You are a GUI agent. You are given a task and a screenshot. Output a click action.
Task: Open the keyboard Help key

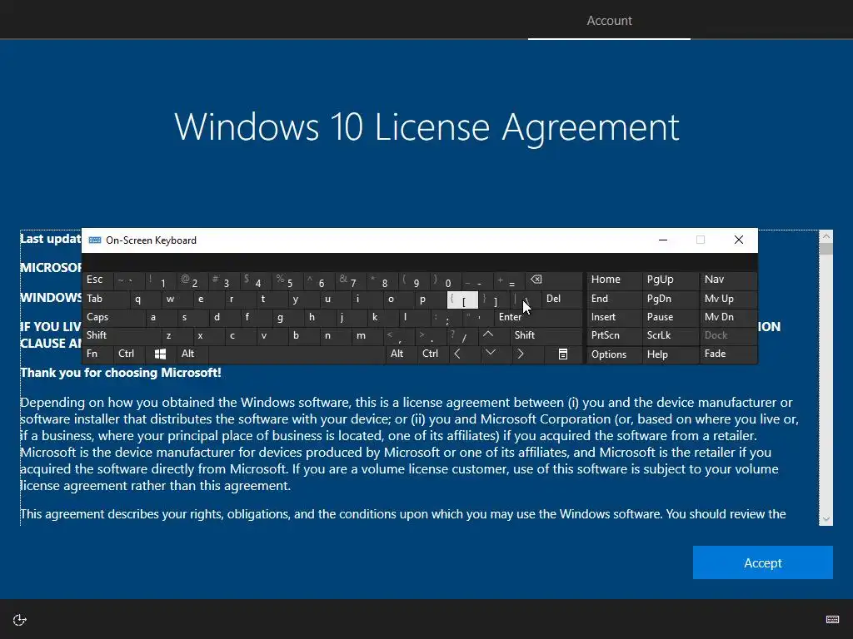pos(671,354)
